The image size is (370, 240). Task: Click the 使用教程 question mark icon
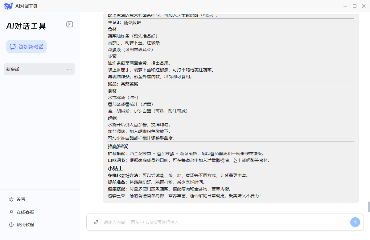coord(11,225)
